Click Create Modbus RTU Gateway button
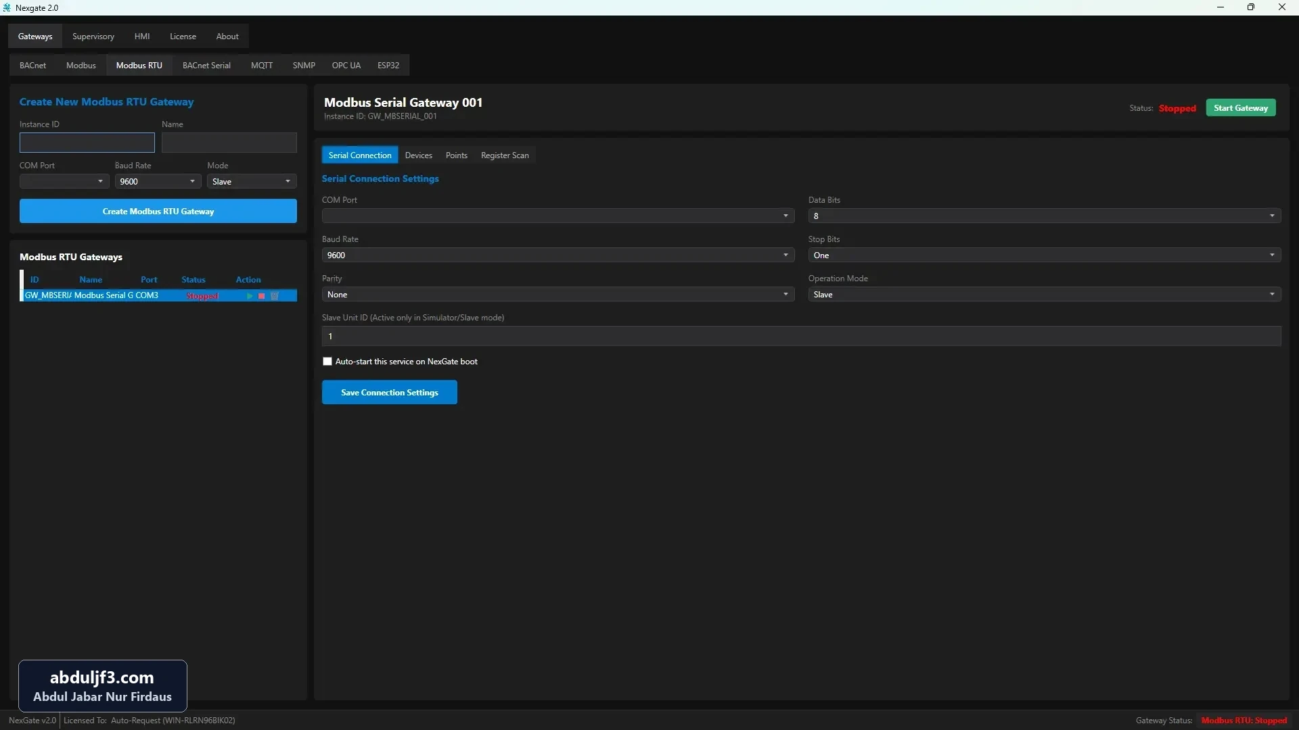 (158, 211)
